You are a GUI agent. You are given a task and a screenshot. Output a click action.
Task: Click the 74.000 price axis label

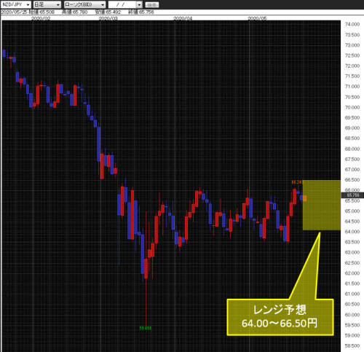[352, 24]
